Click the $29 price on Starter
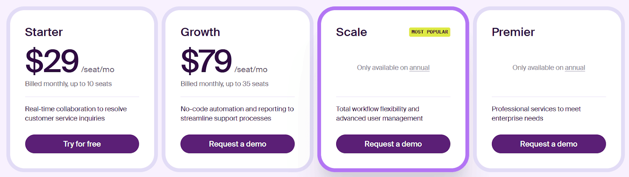Screen dimensions: 629x177 52,61
